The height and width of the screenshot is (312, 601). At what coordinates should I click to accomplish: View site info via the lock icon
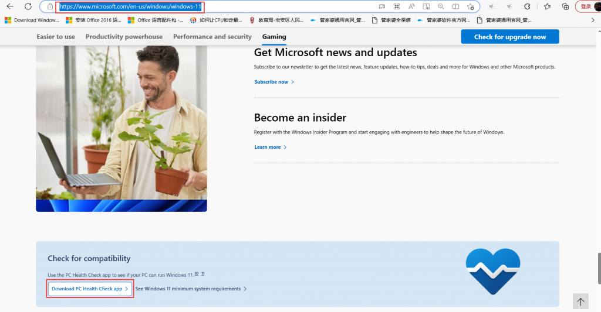[x=50, y=6]
